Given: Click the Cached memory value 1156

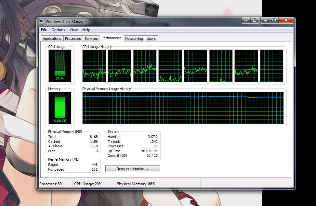Looking at the screenshot, I should click(94, 142).
